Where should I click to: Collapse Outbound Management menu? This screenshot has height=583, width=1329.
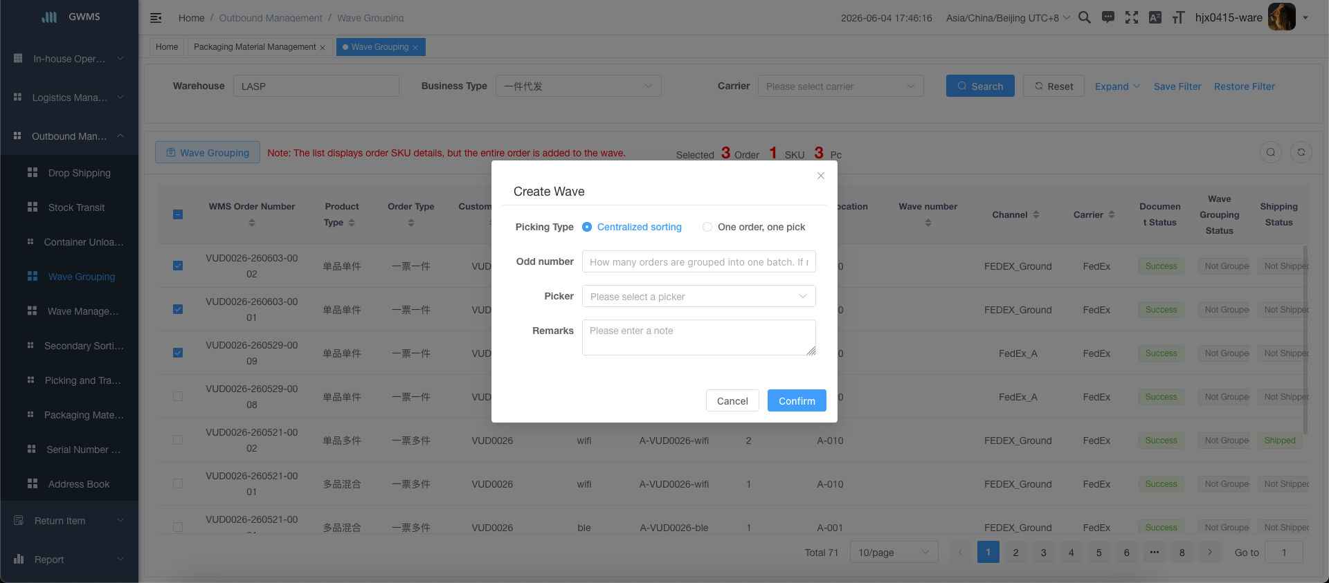tap(69, 136)
